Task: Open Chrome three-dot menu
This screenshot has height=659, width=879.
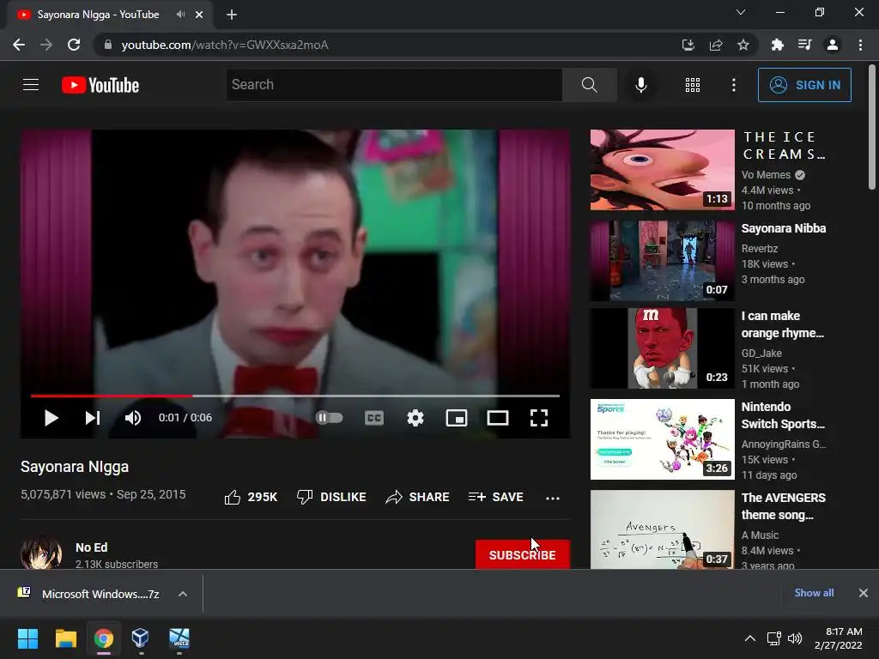Action: coord(860,45)
